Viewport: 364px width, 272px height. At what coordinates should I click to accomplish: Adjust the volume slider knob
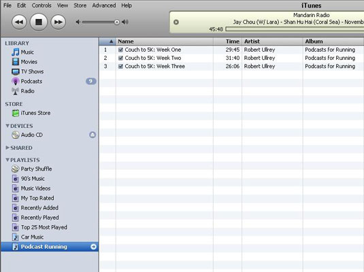117,22
